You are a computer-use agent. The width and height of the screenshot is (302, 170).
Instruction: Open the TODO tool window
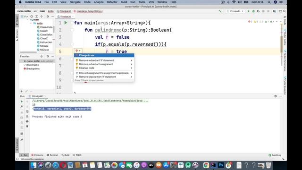[77, 155]
